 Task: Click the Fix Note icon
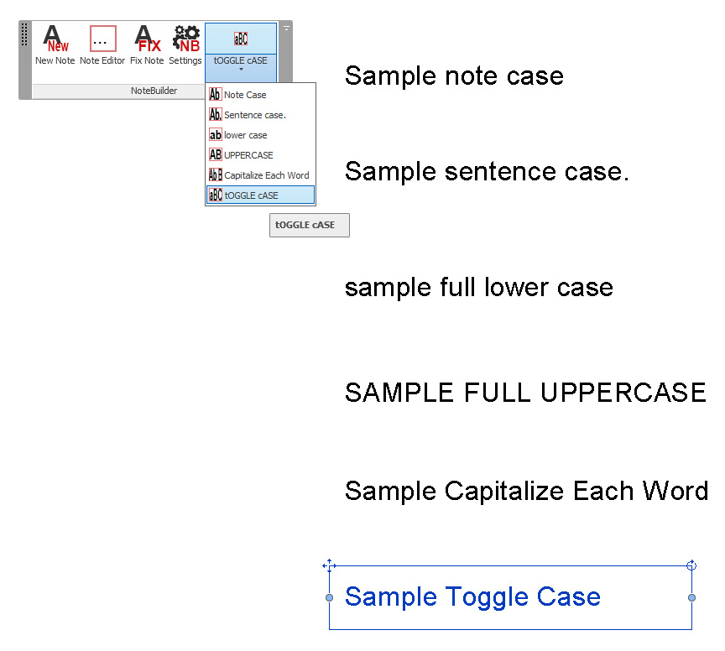click(x=146, y=38)
